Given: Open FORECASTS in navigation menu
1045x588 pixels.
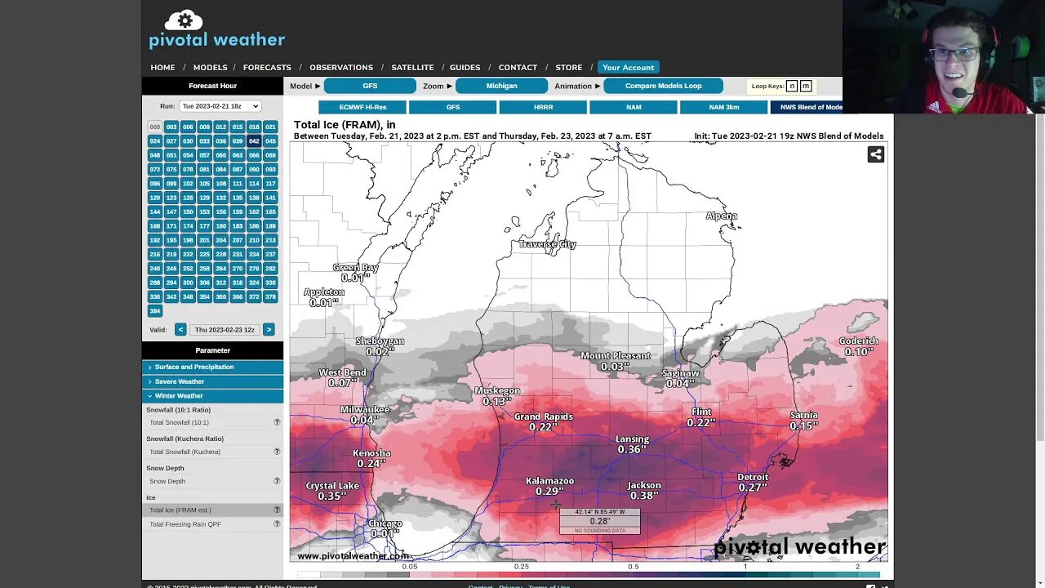Looking at the screenshot, I should coord(267,68).
